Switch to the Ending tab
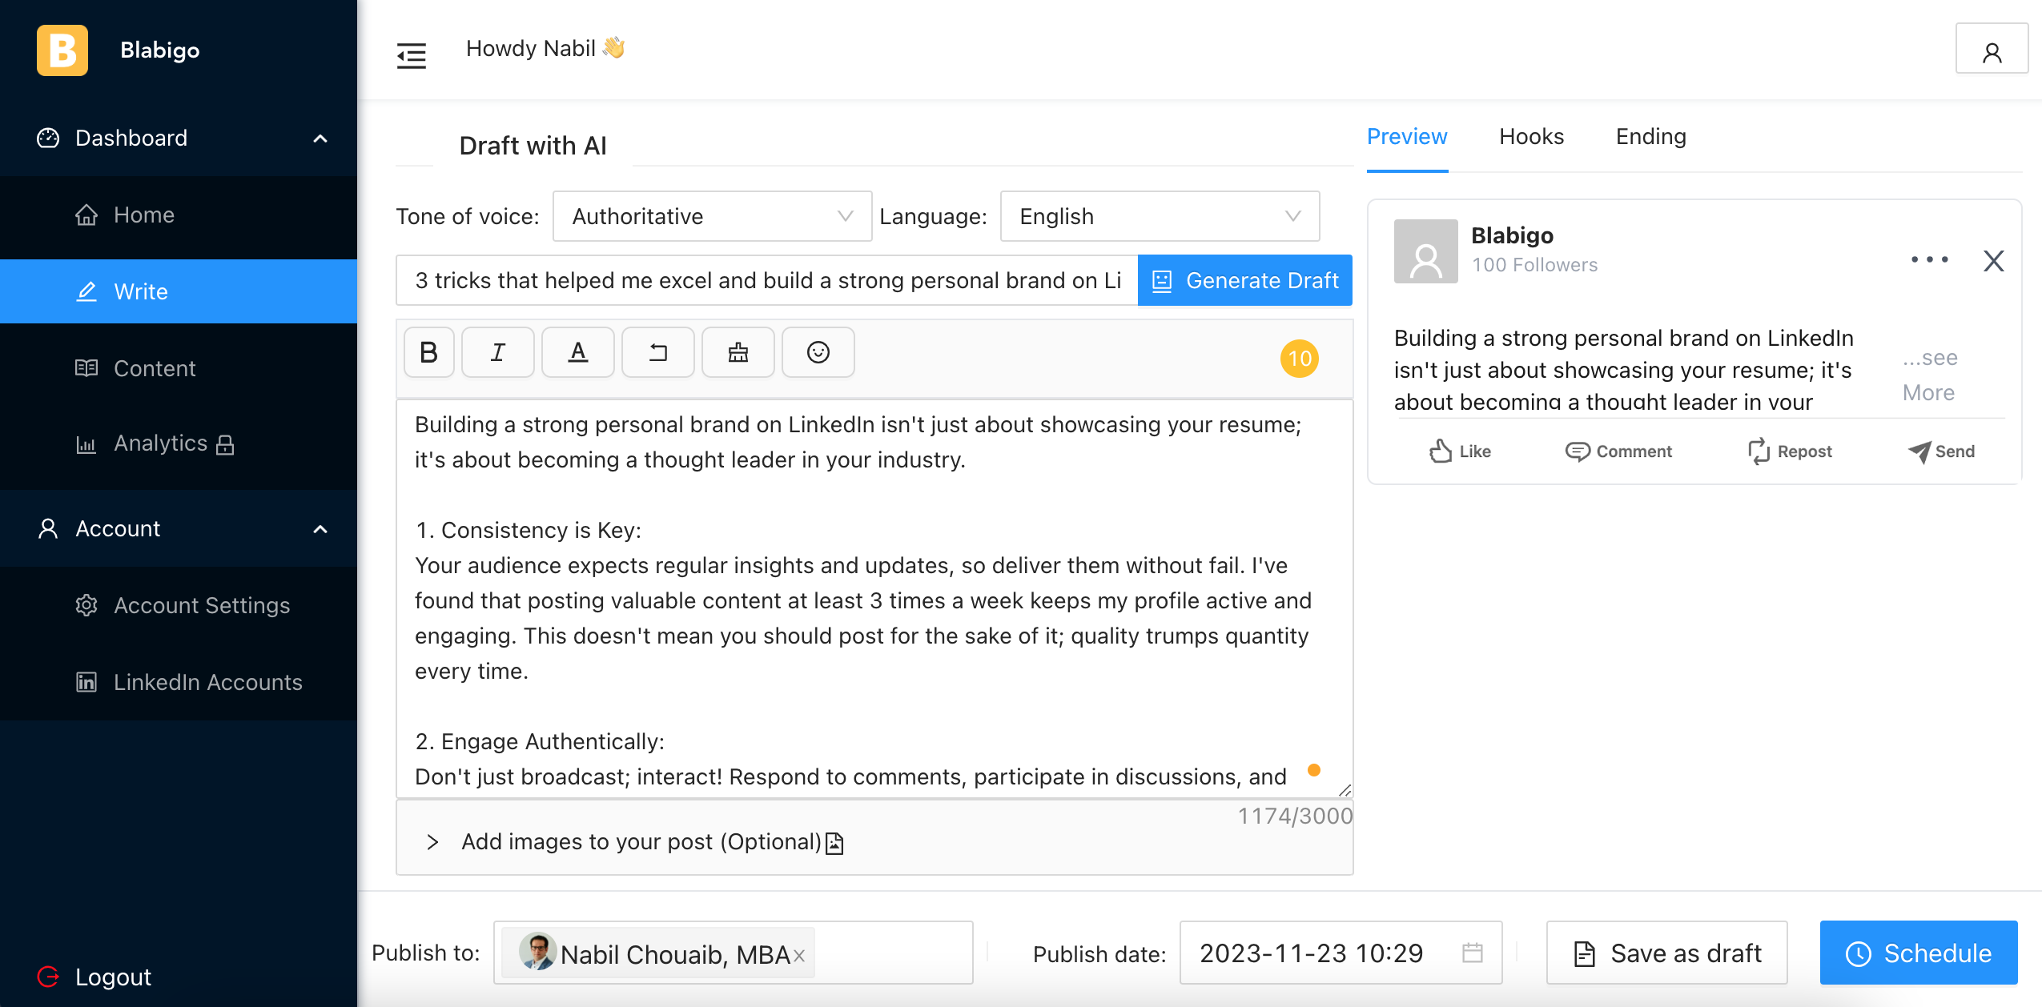Image resolution: width=2042 pixels, height=1007 pixels. (x=1650, y=136)
